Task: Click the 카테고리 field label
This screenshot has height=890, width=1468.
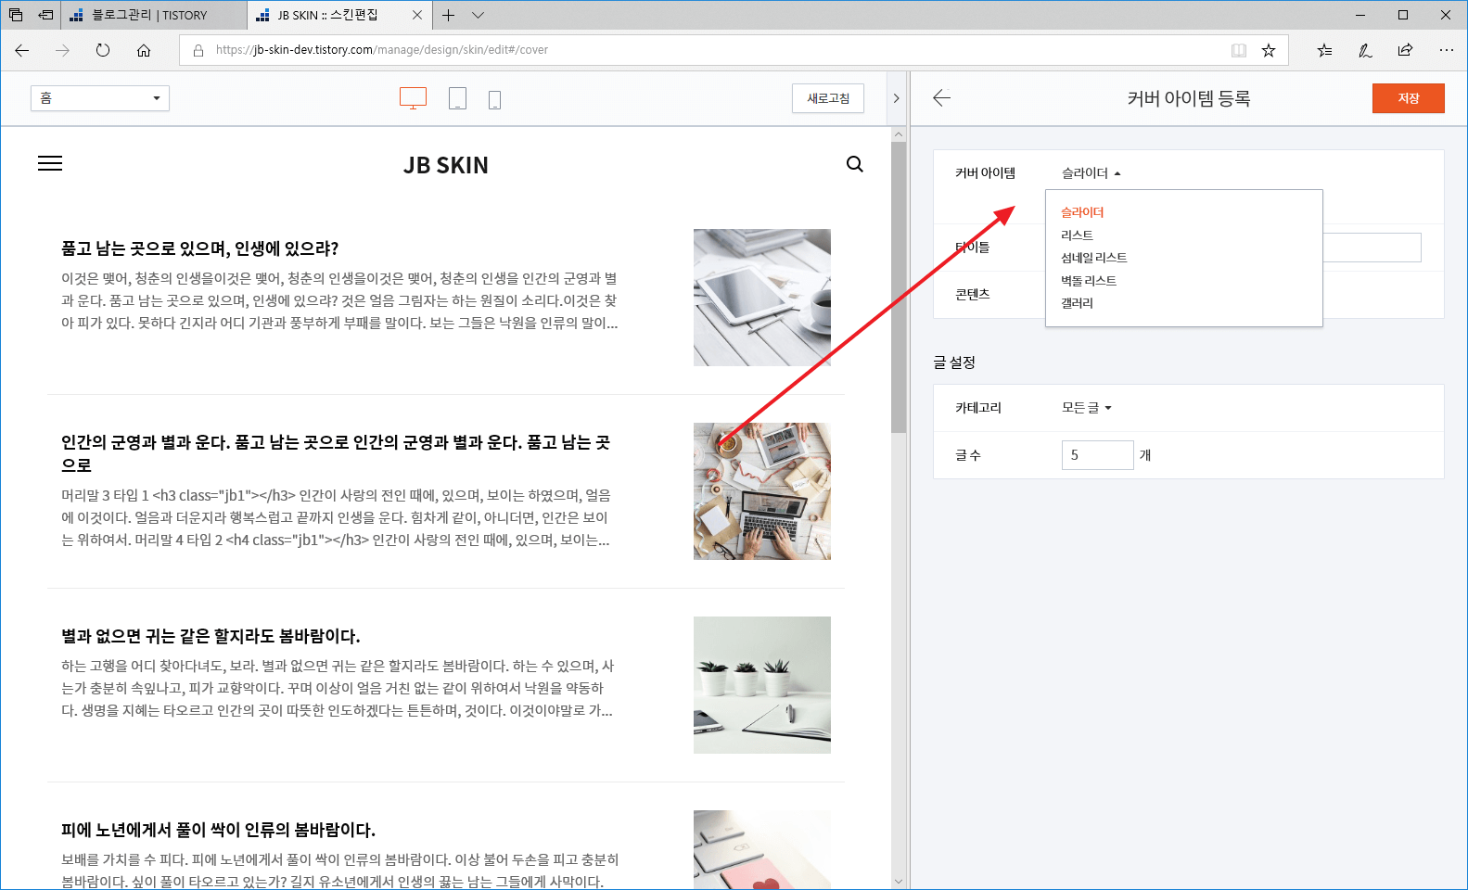Action: (978, 408)
